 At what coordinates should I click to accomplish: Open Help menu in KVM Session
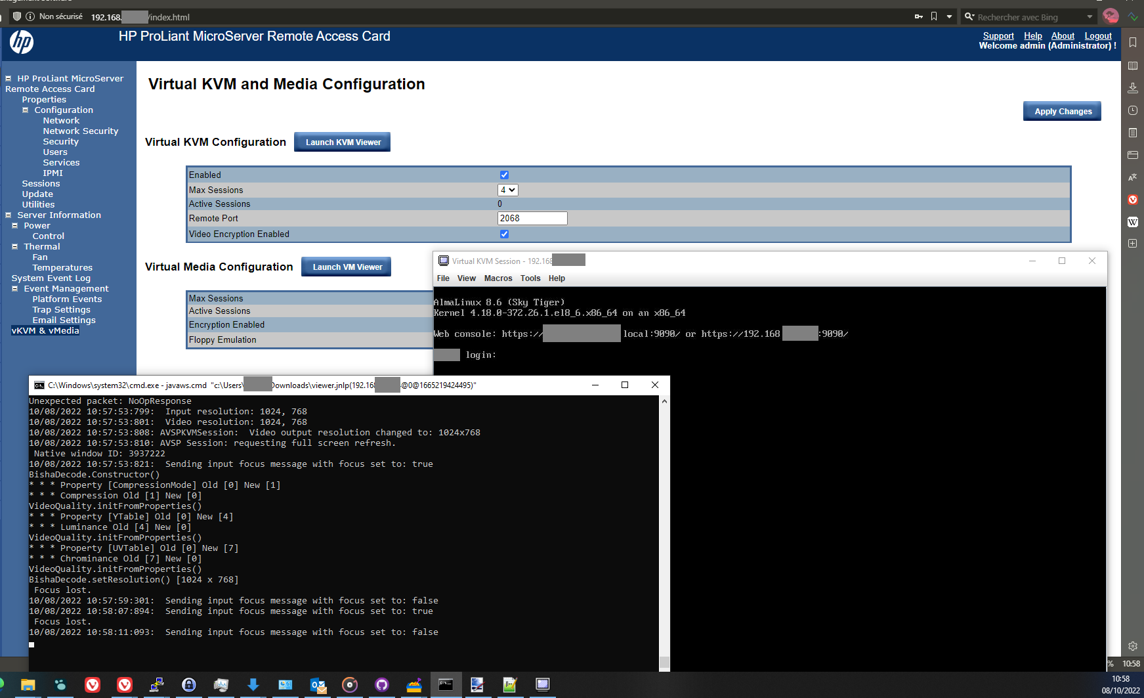(557, 278)
